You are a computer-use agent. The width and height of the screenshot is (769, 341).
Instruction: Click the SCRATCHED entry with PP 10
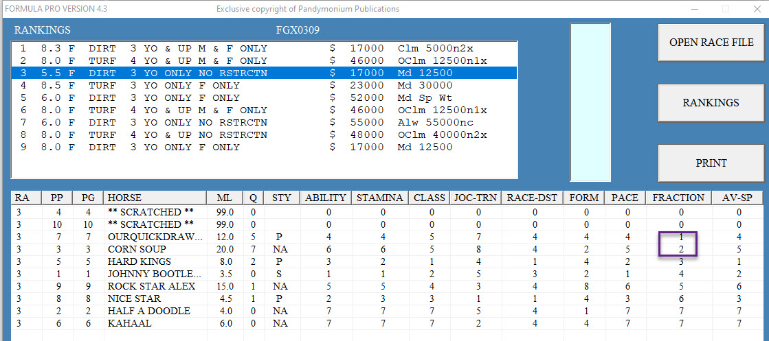point(151,225)
